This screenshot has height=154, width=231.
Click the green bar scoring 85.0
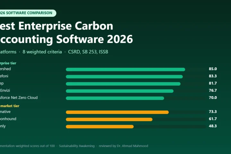[x=125, y=69]
